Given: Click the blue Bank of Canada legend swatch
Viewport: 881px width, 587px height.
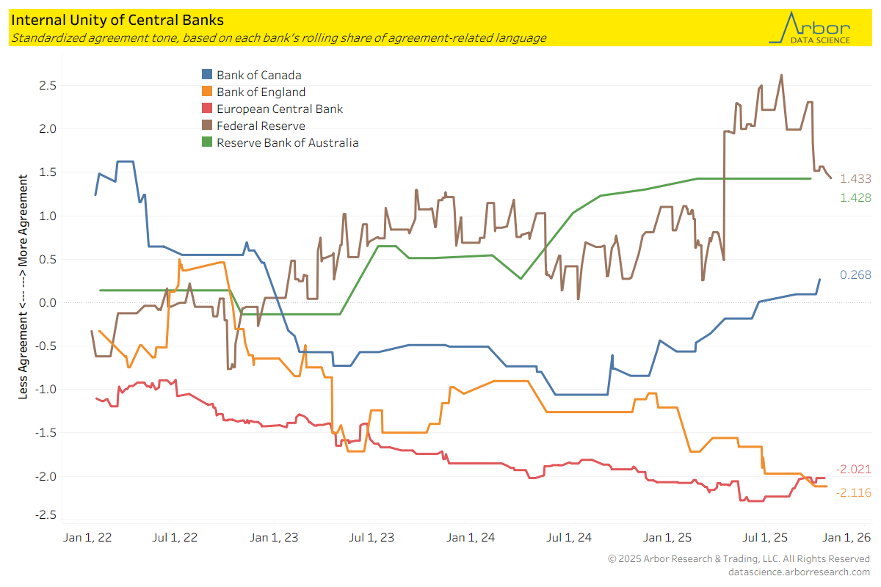Looking at the screenshot, I should [x=207, y=75].
